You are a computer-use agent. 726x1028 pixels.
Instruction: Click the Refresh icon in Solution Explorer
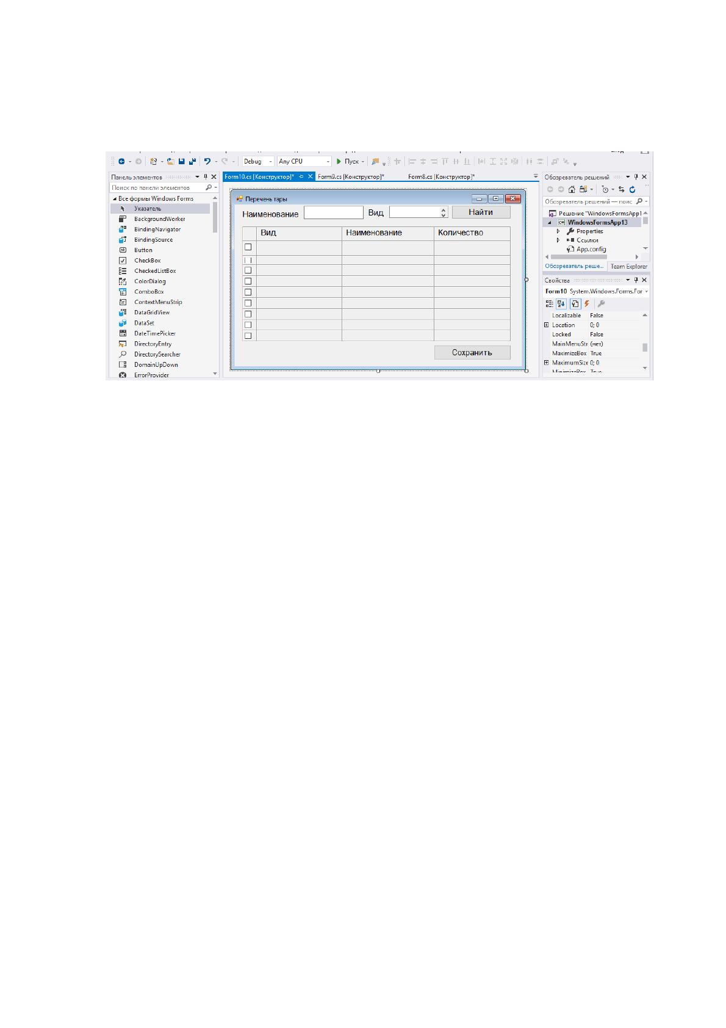point(632,189)
